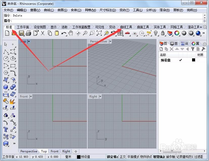This screenshot has width=209, height=161.
Task: Switch to the 曲线工具 toolbar tab
Action: pyautogui.click(x=126, y=27)
